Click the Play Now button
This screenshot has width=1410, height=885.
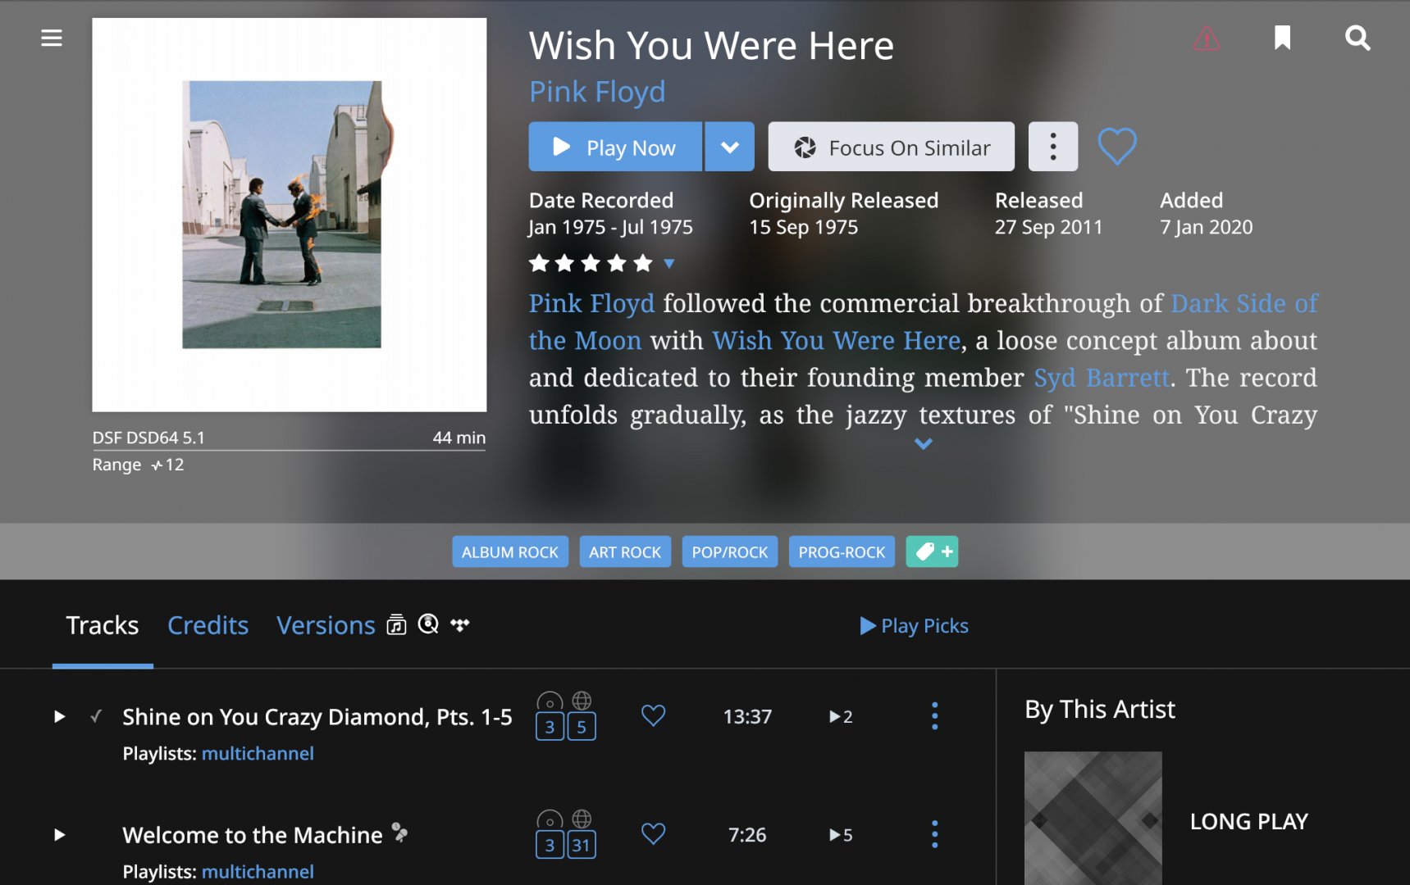click(x=615, y=147)
